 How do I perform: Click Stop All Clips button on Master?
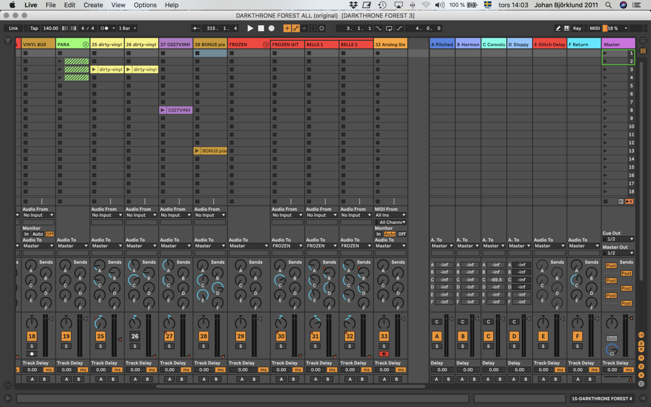click(606, 201)
